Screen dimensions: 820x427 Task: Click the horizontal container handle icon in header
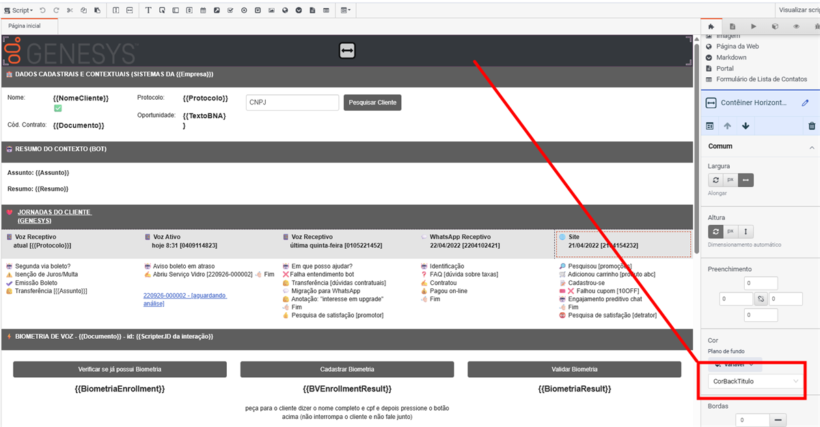tap(347, 51)
